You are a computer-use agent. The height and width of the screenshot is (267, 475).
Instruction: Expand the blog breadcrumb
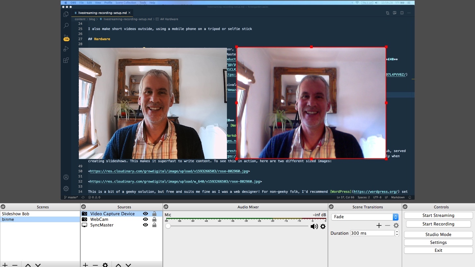tap(92, 19)
